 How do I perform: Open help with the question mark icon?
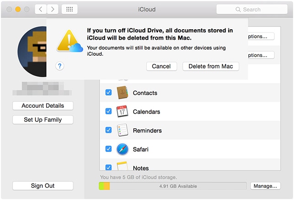click(x=60, y=66)
